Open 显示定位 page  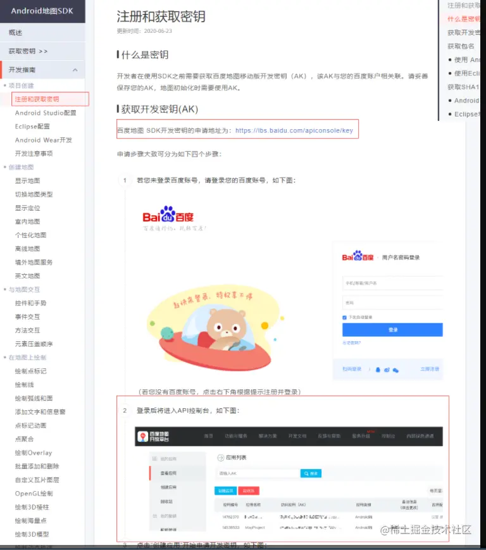(27, 208)
